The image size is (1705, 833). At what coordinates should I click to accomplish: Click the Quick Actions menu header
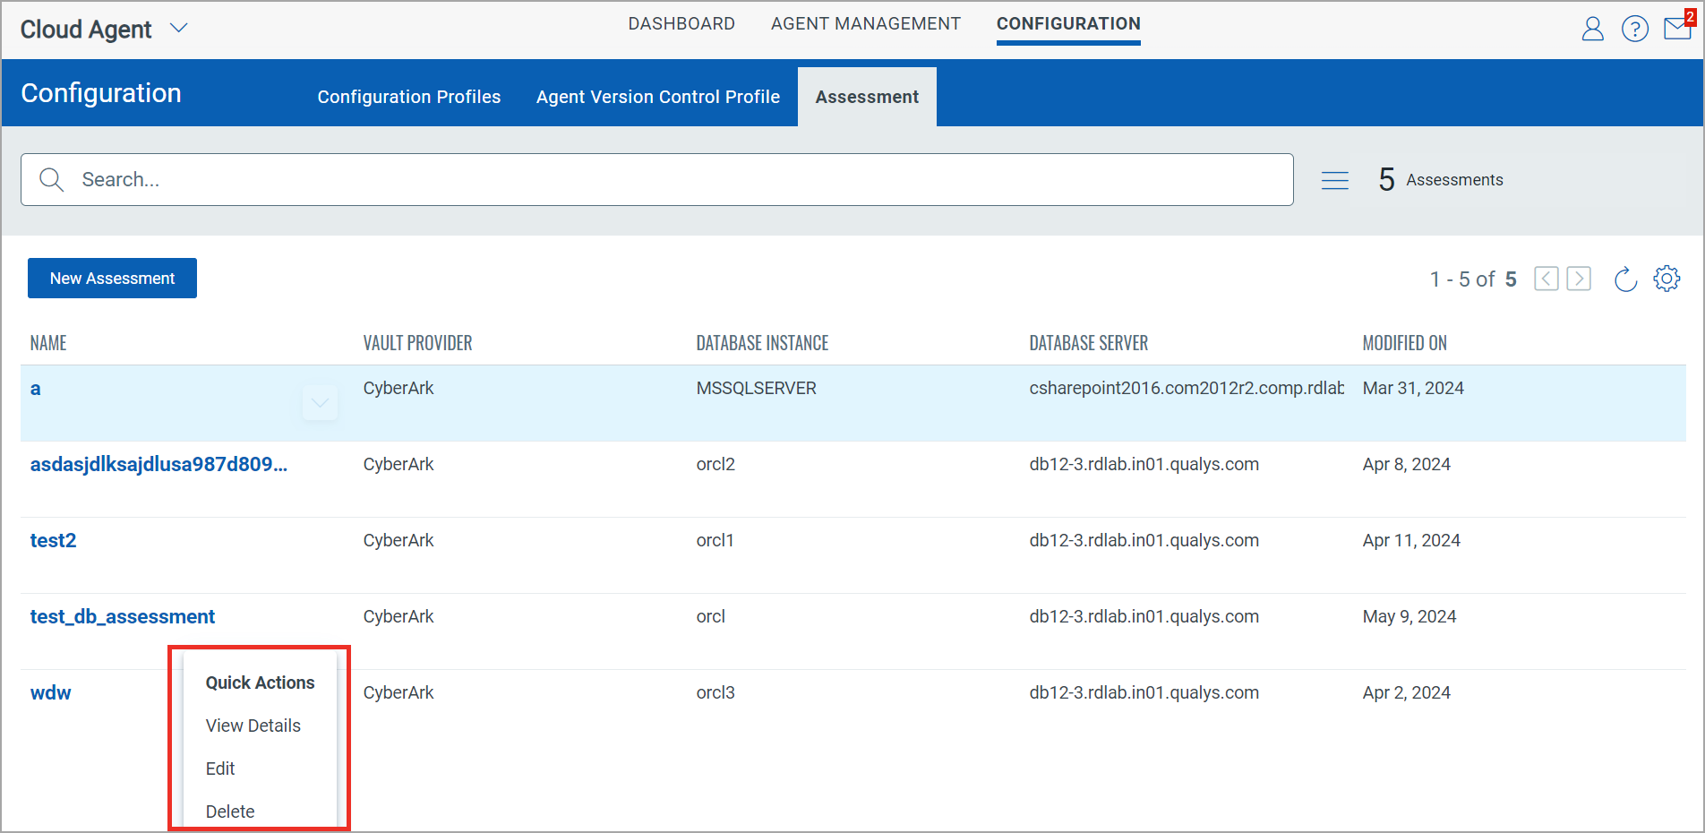[260, 683]
